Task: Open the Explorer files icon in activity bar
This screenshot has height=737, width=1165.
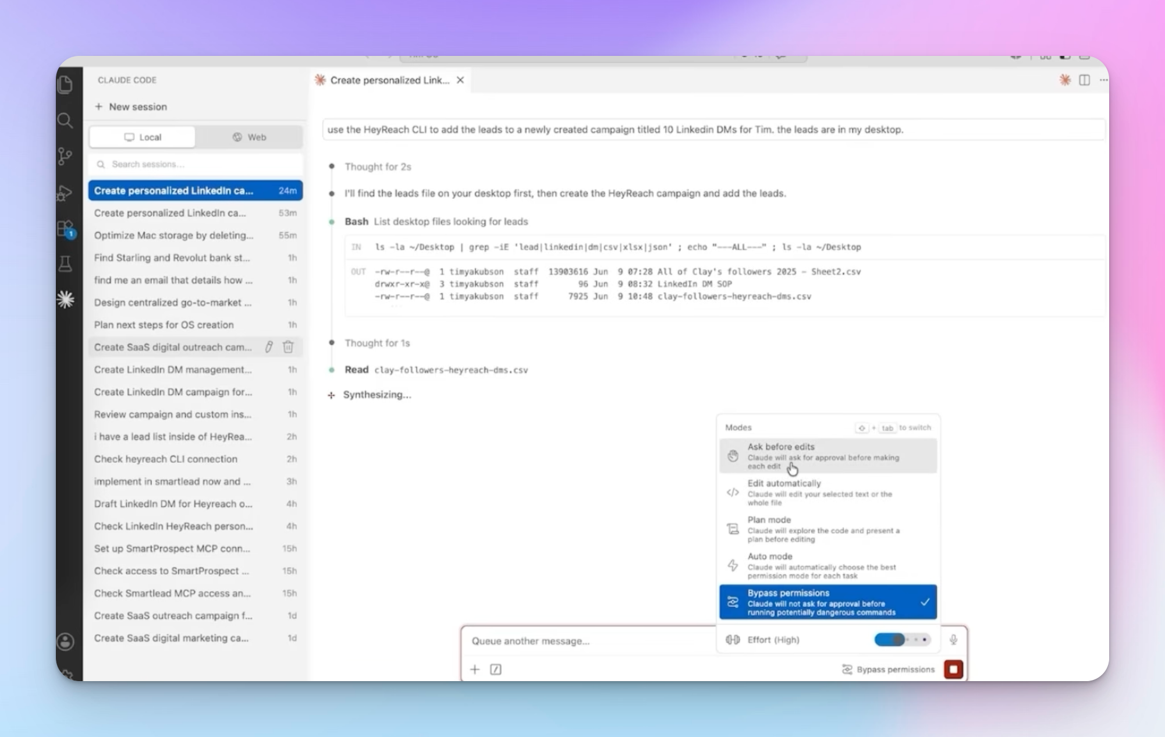Action: point(65,85)
